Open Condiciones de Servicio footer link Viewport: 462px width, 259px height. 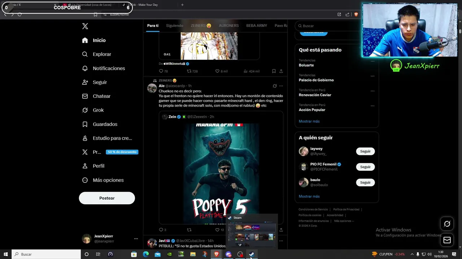tap(313, 209)
